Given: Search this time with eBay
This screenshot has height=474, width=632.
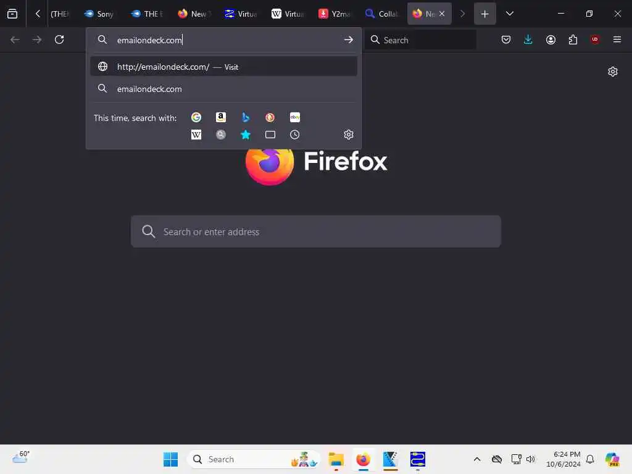Looking at the screenshot, I should (294, 117).
